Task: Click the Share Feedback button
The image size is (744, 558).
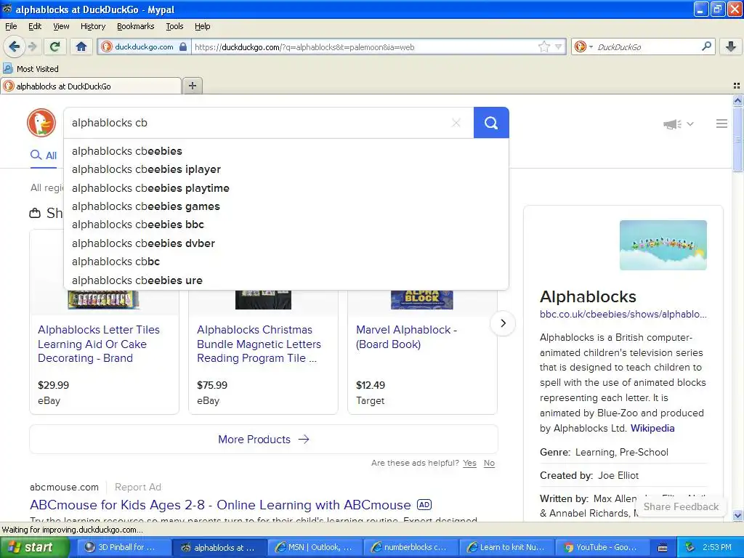Action: coord(681,506)
